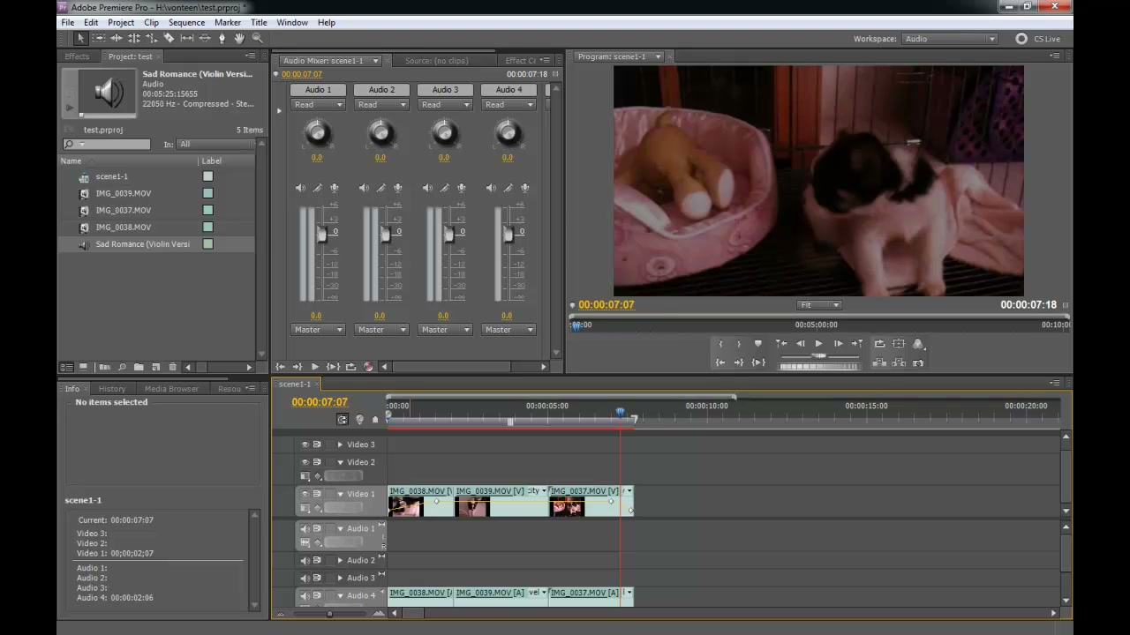Viewport: 1130px width, 635px height.
Task: Select the Track Select tool
Action: click(99, 38)
